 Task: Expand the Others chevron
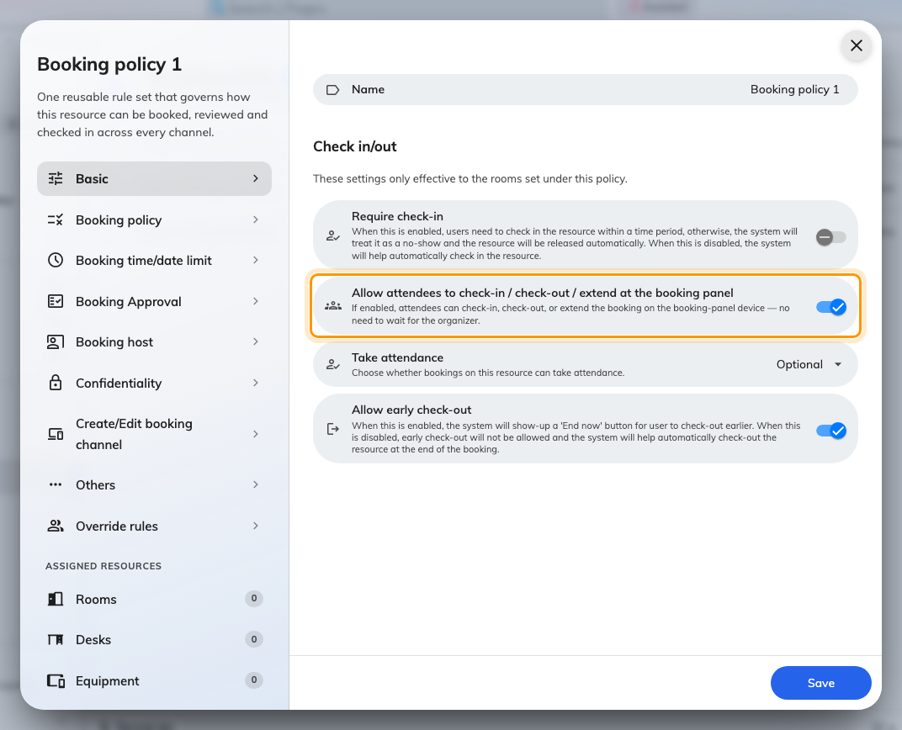256,484
